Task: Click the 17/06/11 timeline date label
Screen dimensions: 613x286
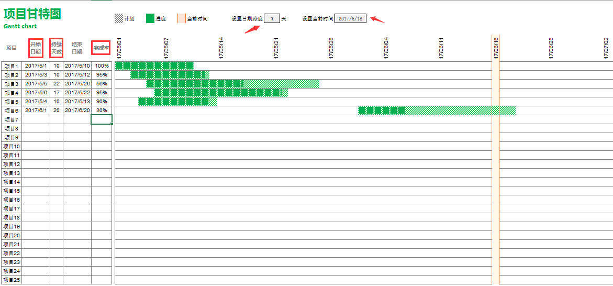Action: pos(441,49)
